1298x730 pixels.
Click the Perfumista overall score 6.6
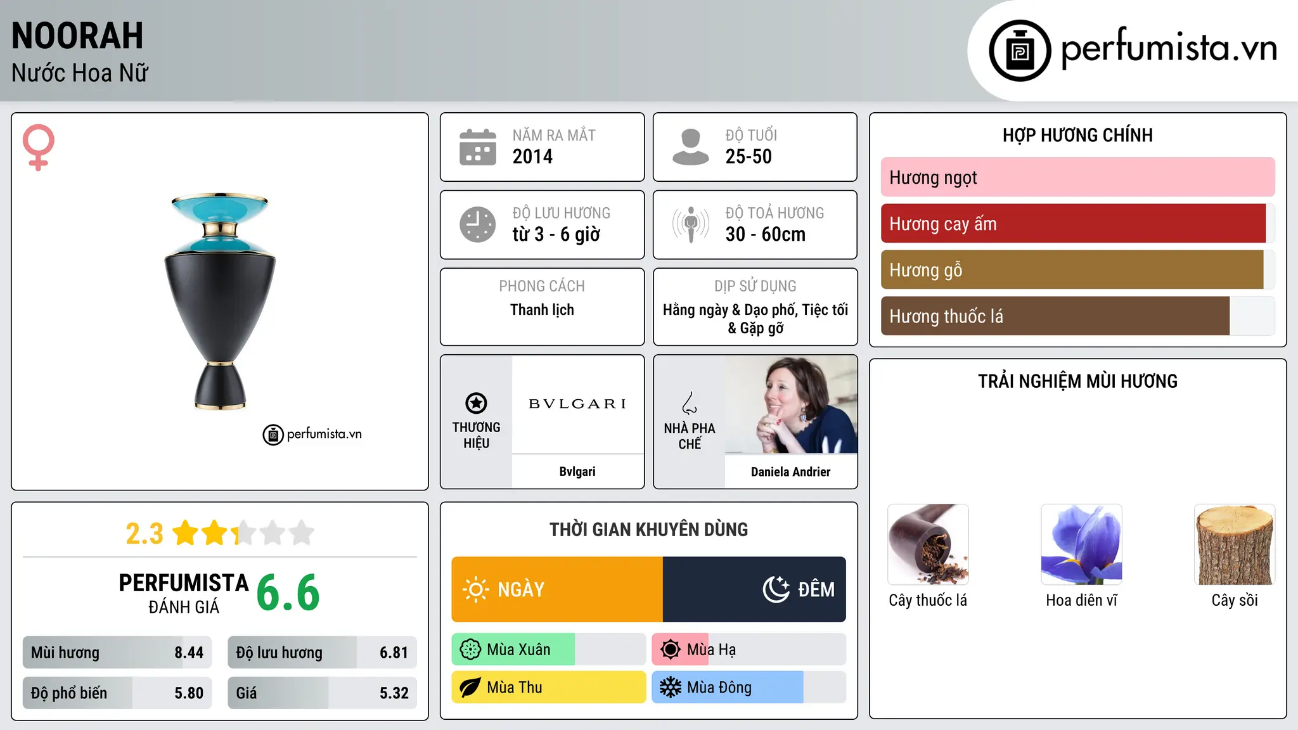pyautogui.click(x=288, y=592)
